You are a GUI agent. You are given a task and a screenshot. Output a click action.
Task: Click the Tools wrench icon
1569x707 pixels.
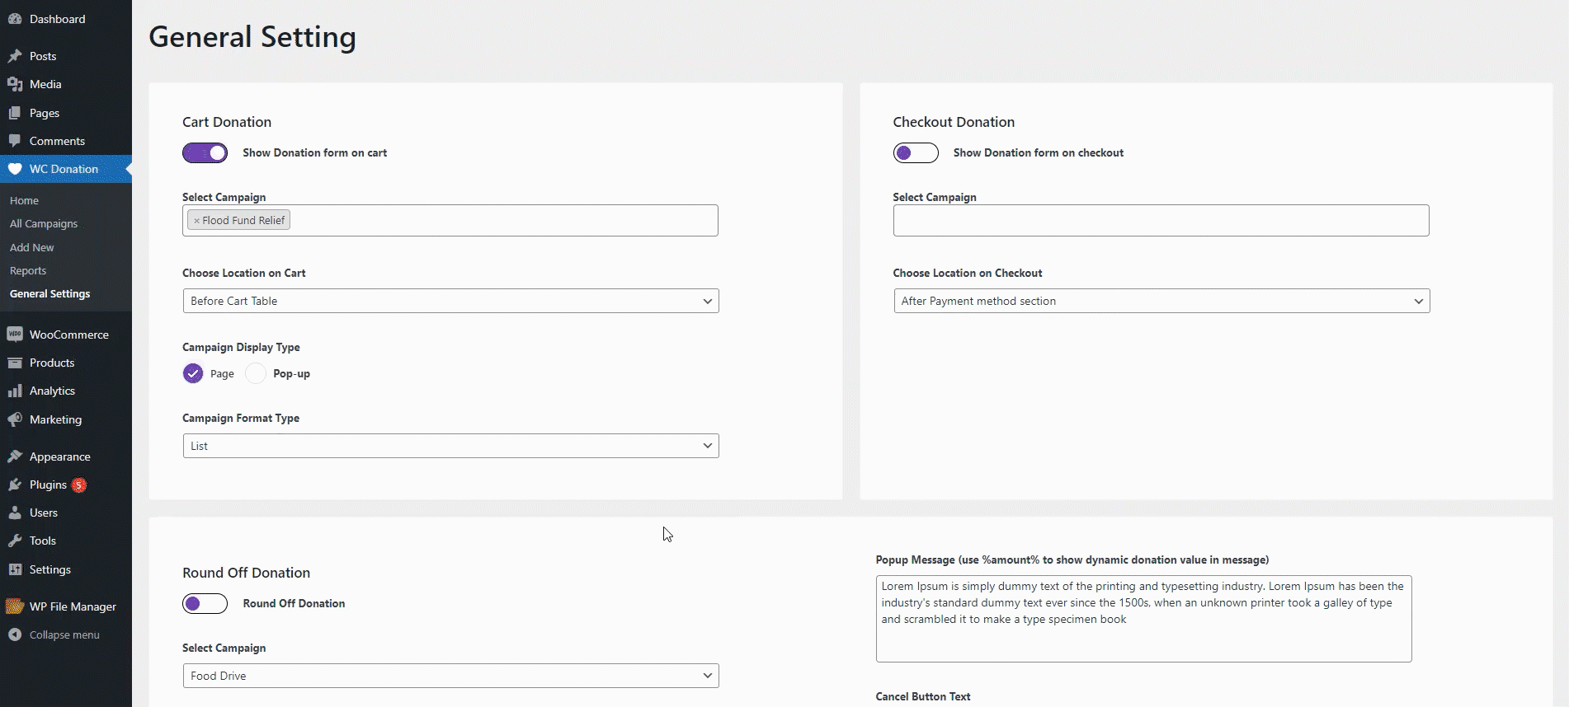(x=15, y=541)
